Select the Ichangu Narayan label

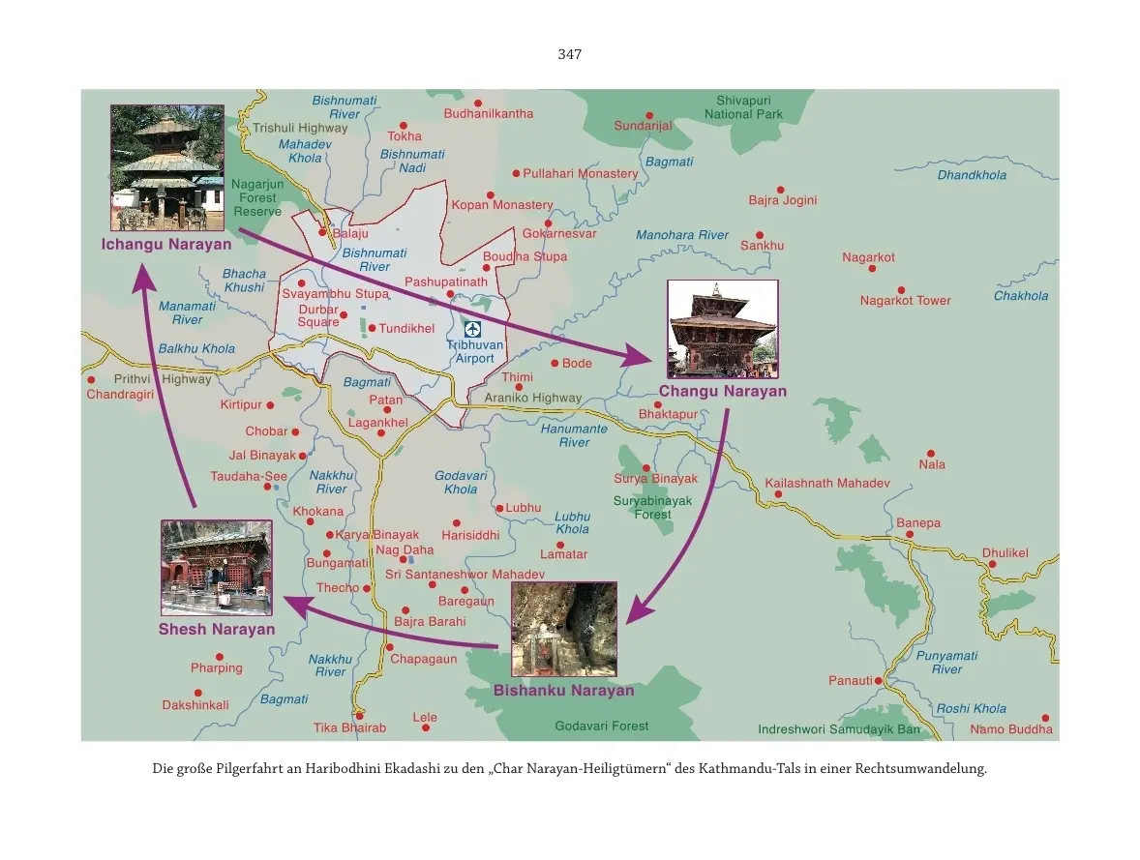tap(166, 244)
